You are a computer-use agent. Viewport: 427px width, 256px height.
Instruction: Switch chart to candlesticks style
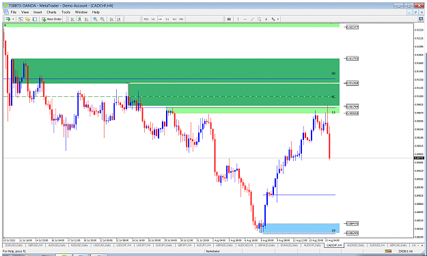[x=79, y=19]
